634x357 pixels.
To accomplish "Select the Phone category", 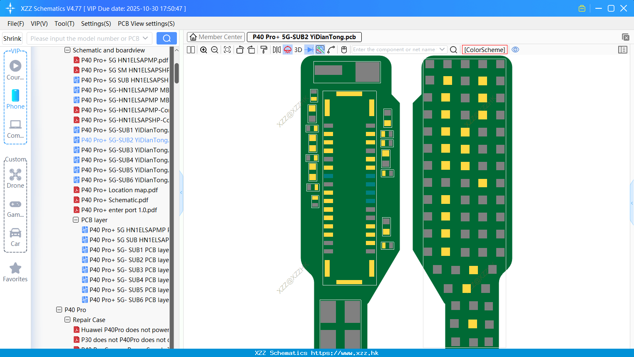I will click(x=15, y=99).
